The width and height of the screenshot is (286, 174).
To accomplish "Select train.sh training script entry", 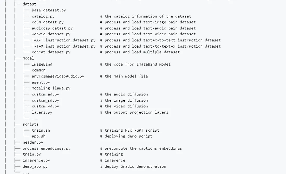I will [x=41, y=130].
